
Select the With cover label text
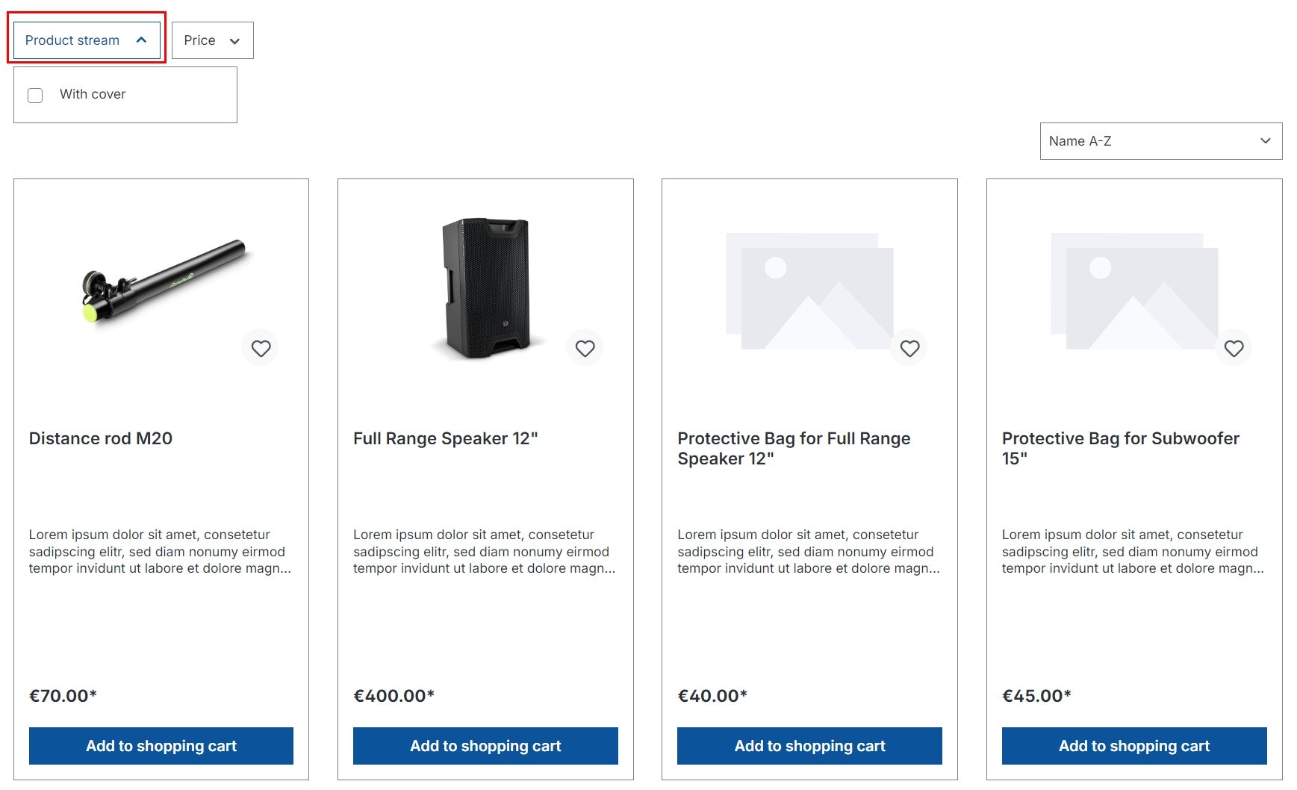(93, 94)
